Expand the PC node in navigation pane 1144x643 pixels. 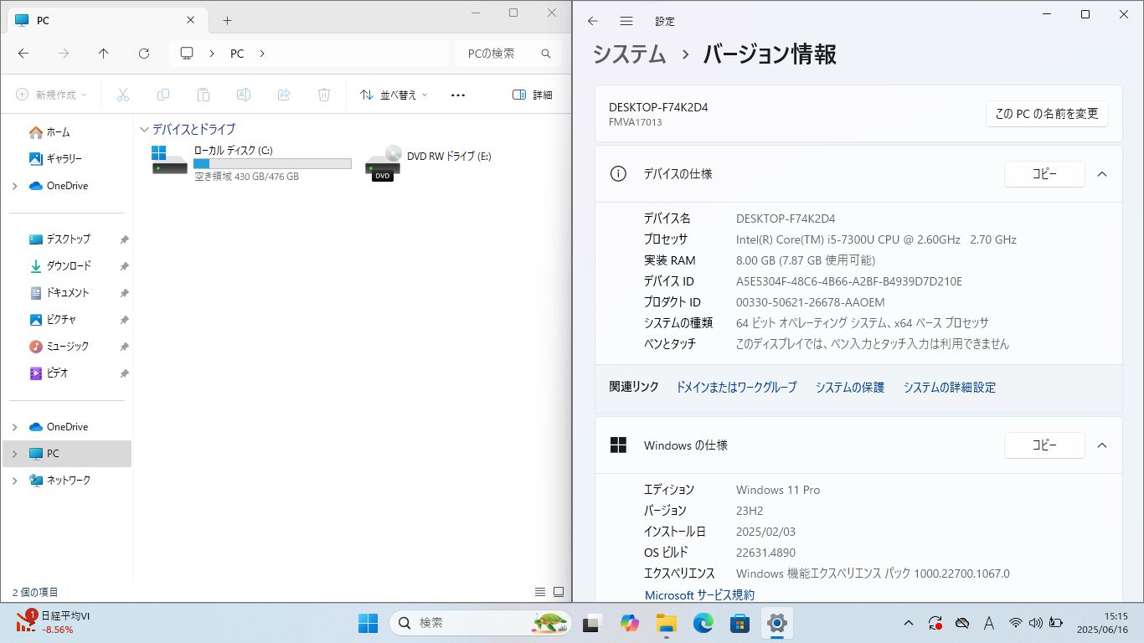14,454
